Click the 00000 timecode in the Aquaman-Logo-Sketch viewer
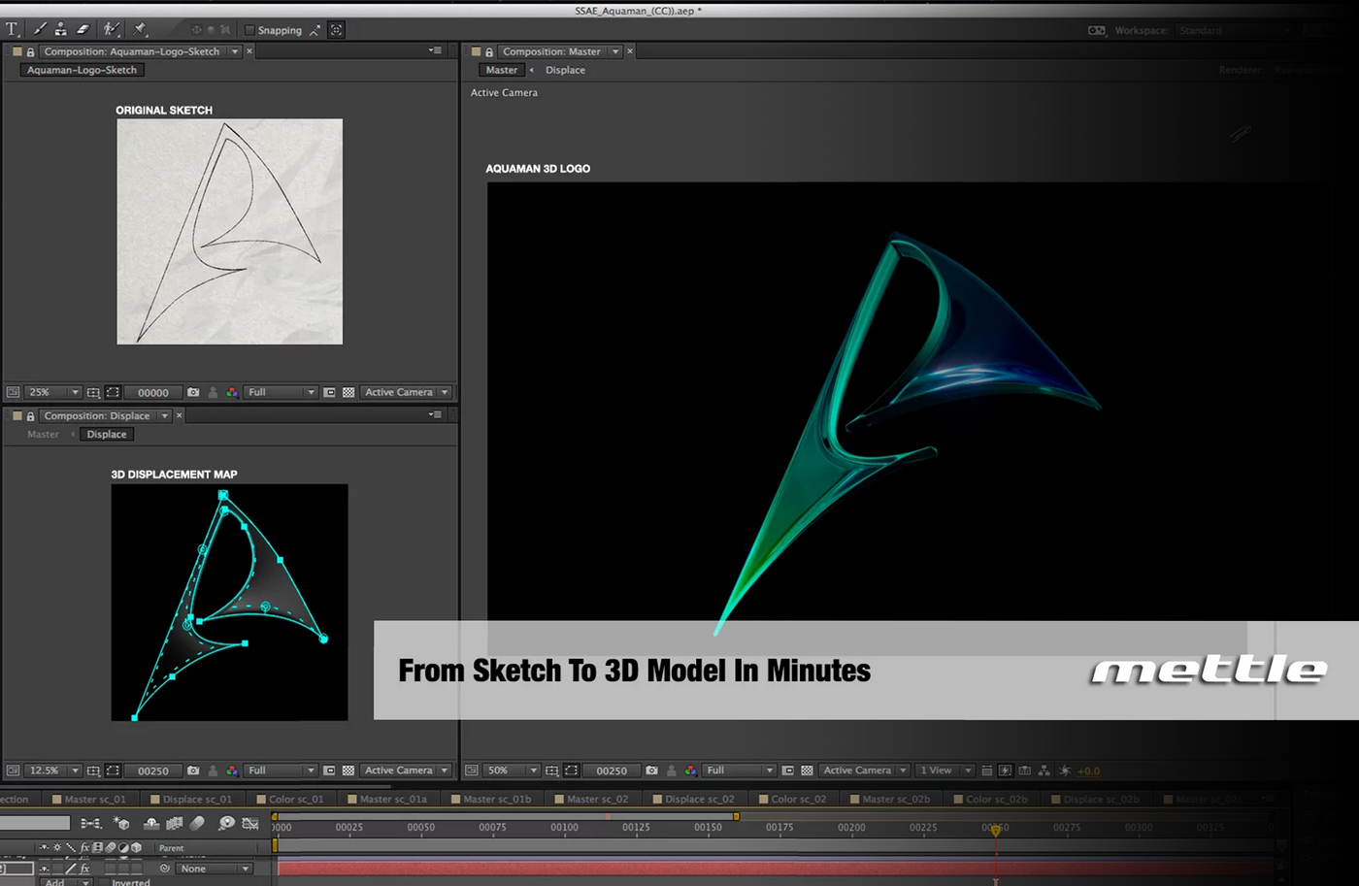 153,393
